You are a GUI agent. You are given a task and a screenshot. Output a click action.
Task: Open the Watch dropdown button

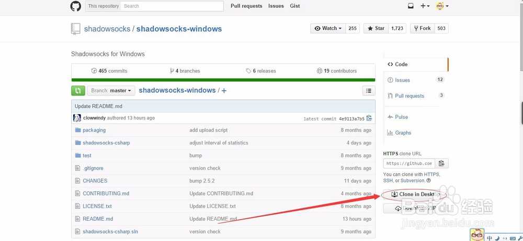[x=328, y=28]
